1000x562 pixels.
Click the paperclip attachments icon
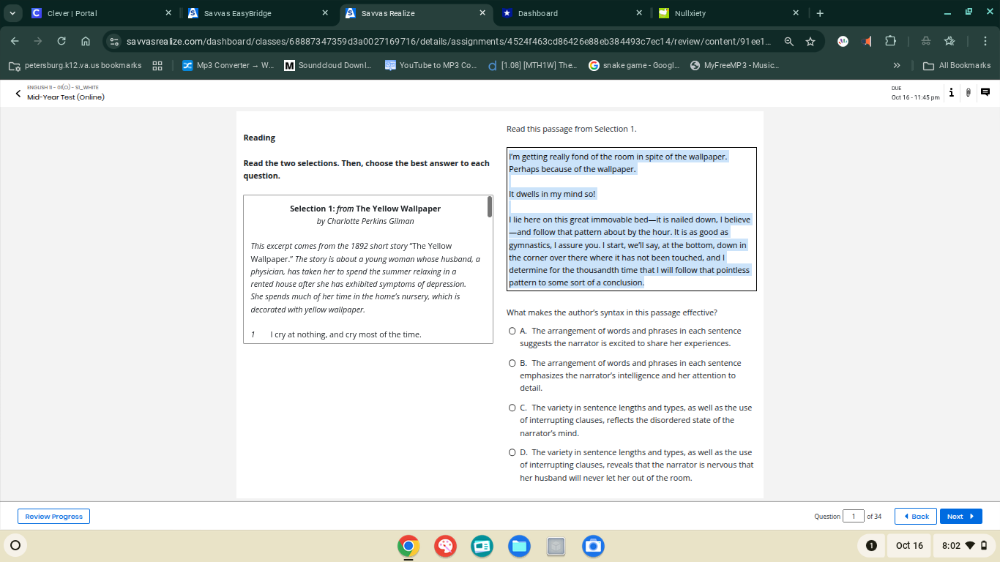pyautogui.click(x=968, y=92)
